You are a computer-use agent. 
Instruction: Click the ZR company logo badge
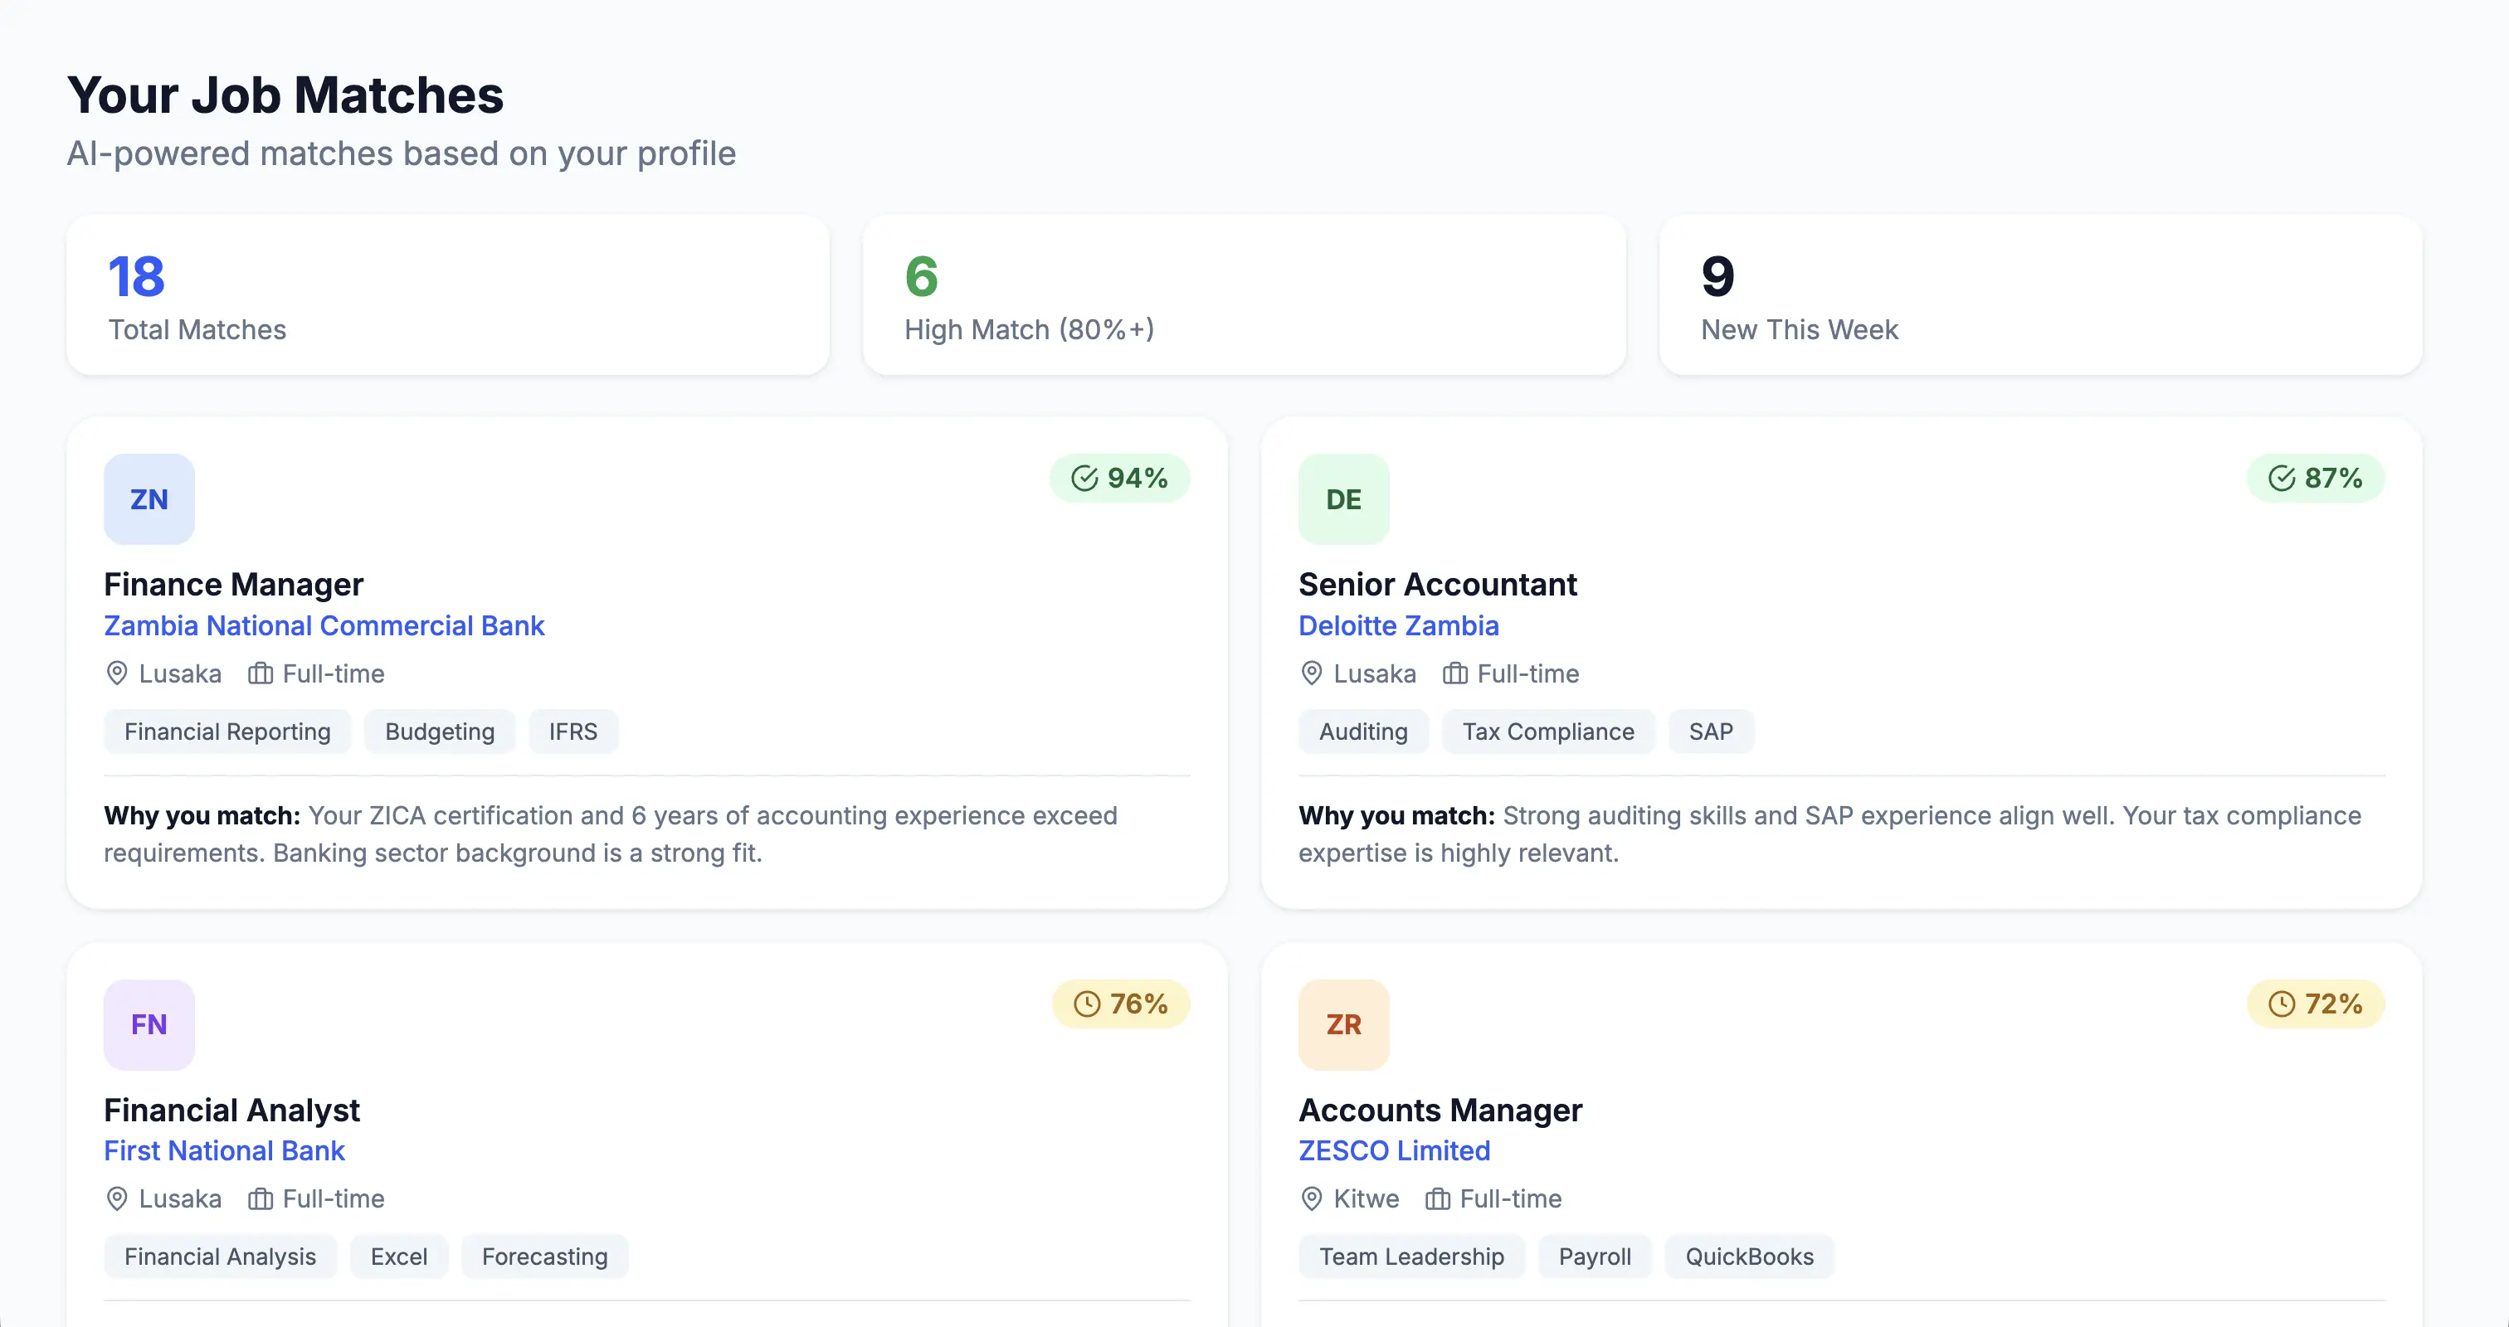coord(1343,1024)
